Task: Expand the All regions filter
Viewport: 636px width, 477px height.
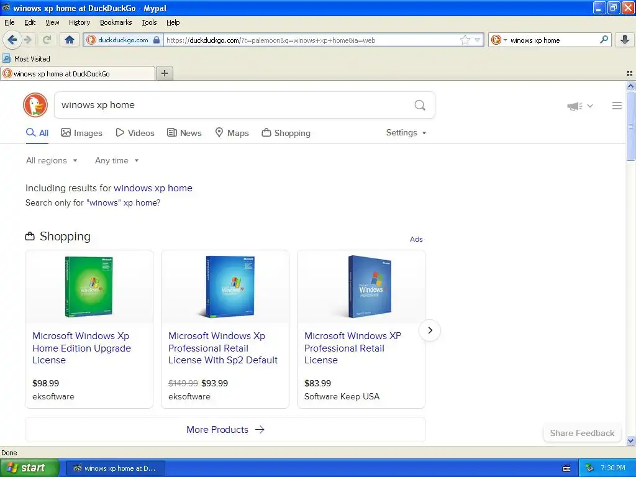Action: (x=52, y=161)
